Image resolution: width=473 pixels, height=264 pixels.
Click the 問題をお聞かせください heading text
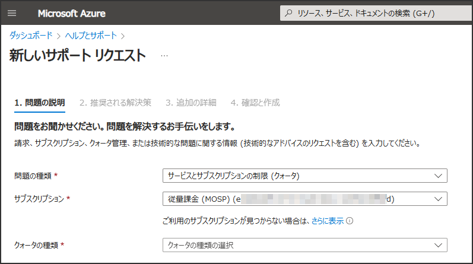click(125, 126)
